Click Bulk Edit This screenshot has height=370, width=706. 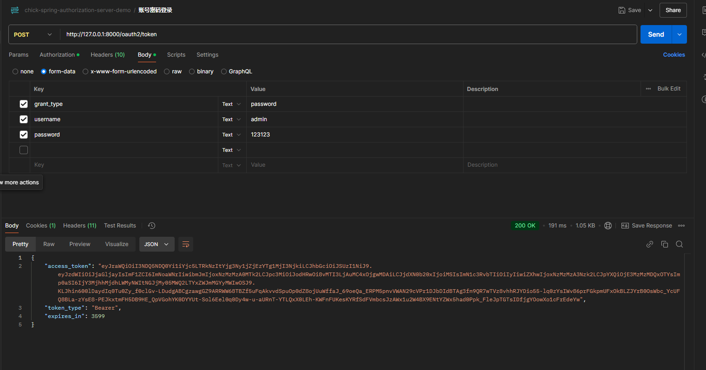pos(669,89)
